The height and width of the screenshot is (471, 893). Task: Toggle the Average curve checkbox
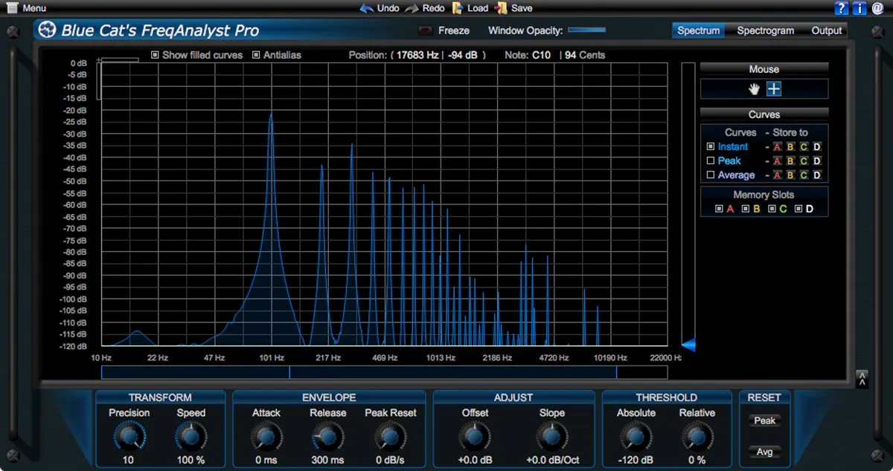tap(711, 175)
